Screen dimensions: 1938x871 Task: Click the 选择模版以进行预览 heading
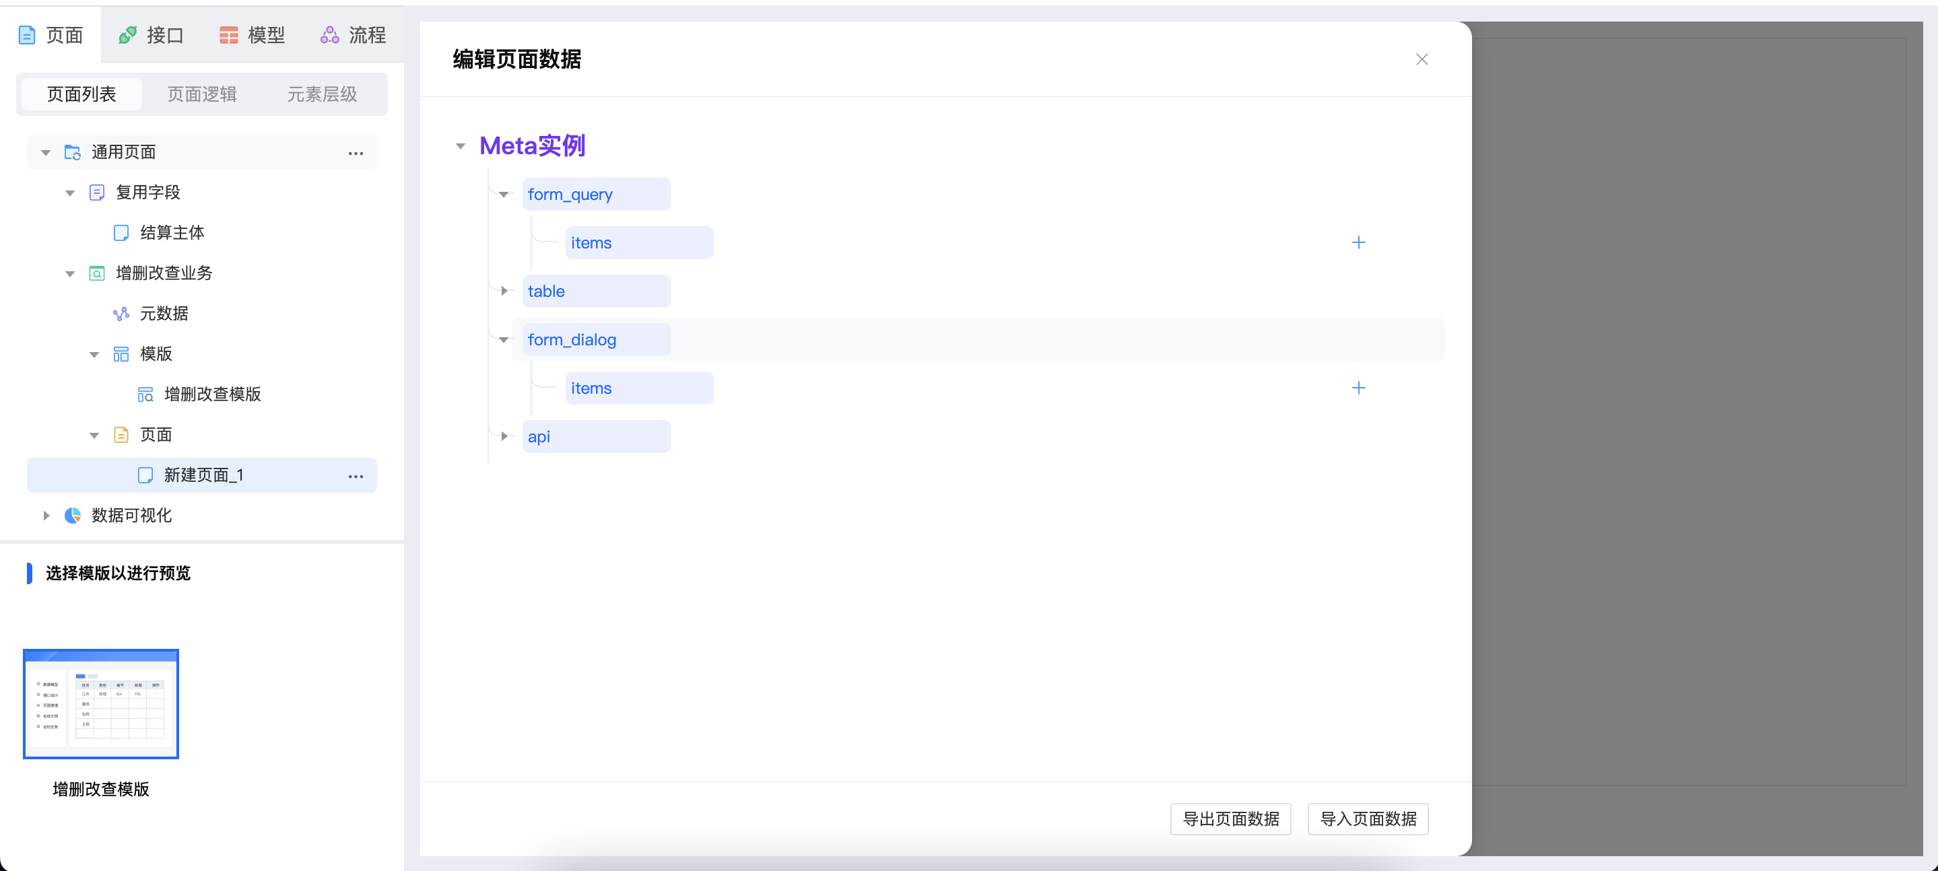[118, 574]
